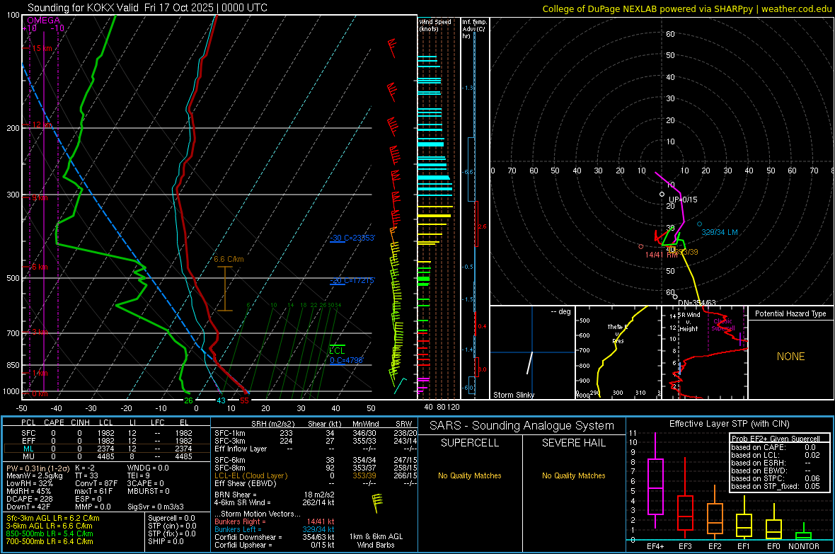Click the -30 C=23353' level label
Viewport: 835px width, 554px height.
[352, 238]
